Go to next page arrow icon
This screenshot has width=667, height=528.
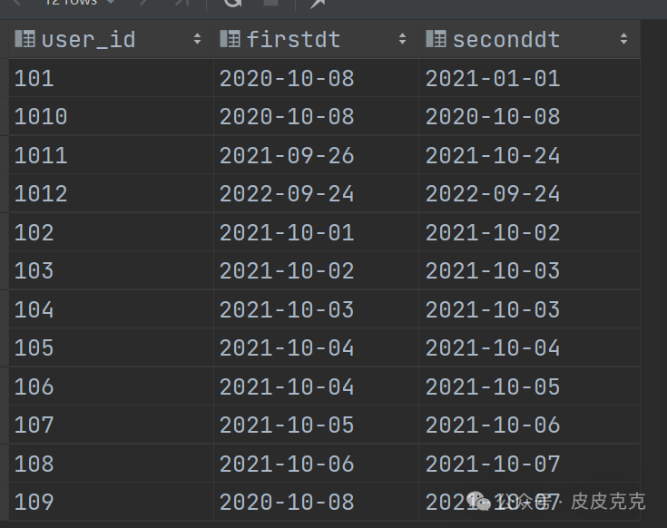click(x=144, y=2)
